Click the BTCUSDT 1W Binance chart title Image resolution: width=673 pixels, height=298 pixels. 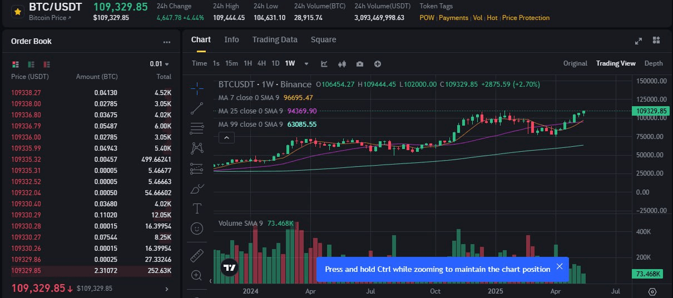point(265,85)
